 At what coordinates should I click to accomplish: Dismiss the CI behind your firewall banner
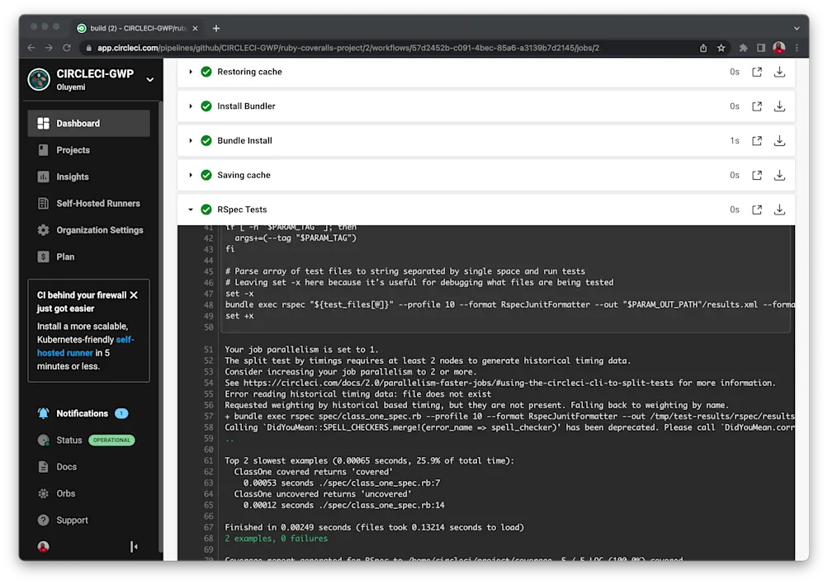(x=134, y=295)
